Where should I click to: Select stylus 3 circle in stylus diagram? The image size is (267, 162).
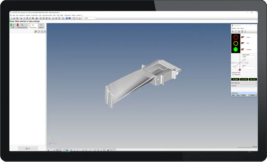point(247,63)
